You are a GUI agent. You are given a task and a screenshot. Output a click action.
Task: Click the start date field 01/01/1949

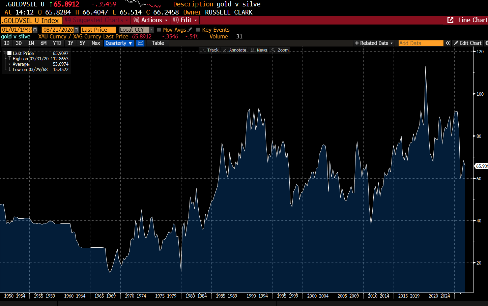coord(17,30)
